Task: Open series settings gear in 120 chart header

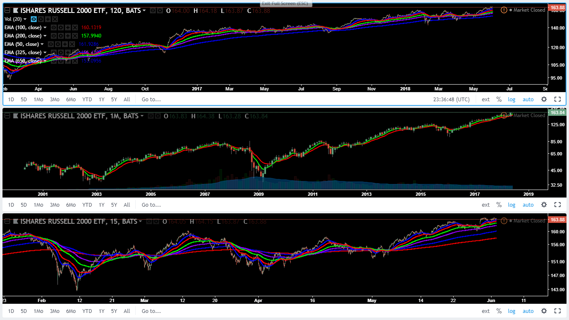Action: coord(160,10)
